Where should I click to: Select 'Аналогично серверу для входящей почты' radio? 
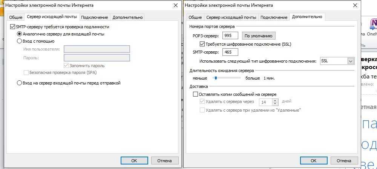(20, 34)
